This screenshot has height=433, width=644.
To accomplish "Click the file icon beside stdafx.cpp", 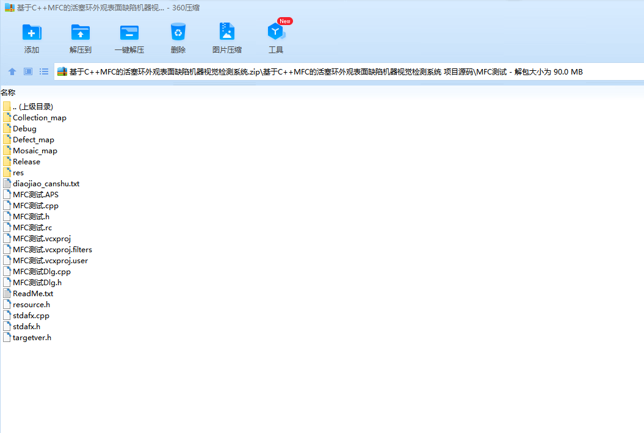I will click(x=7, y=316).
